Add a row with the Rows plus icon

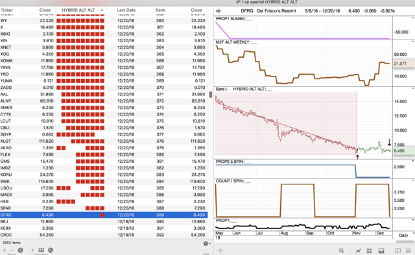5,250
